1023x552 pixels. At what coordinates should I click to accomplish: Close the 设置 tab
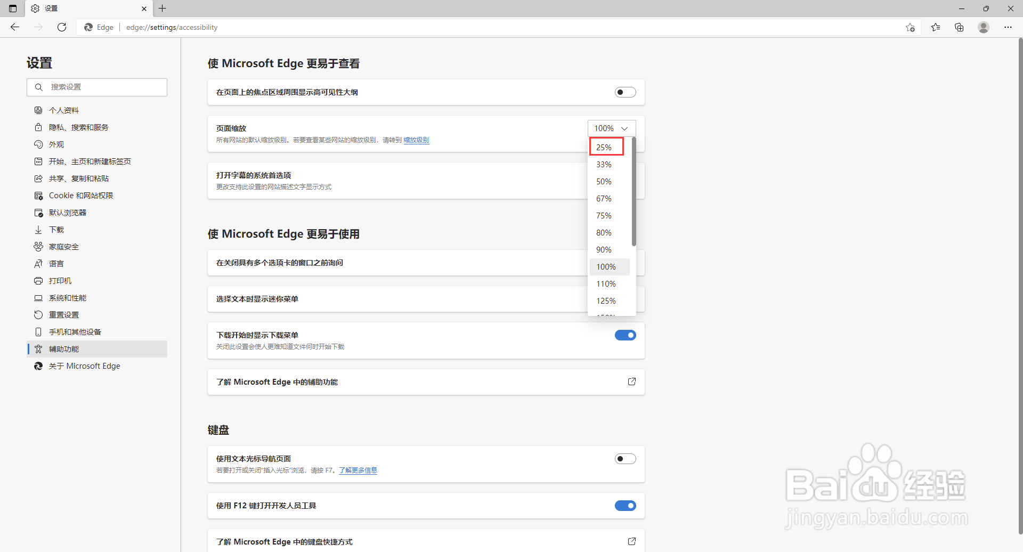coord(144,9)
